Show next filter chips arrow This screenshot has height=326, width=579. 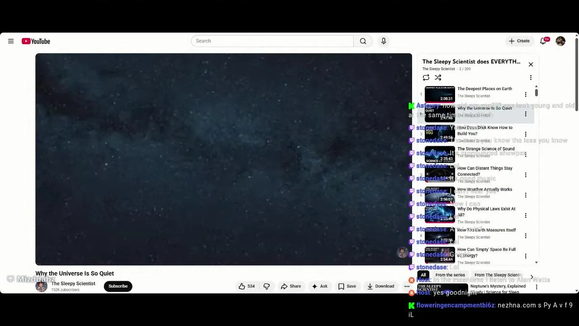(x=532, y=277)
